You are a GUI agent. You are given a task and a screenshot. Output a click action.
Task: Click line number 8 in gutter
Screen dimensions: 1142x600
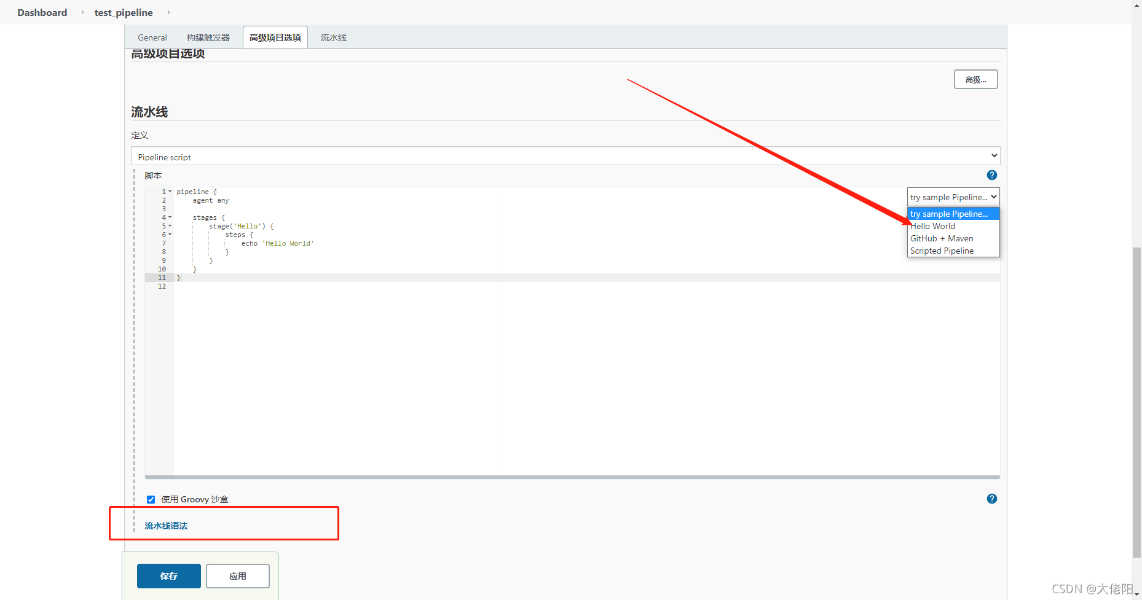click(x=163, y=252)
